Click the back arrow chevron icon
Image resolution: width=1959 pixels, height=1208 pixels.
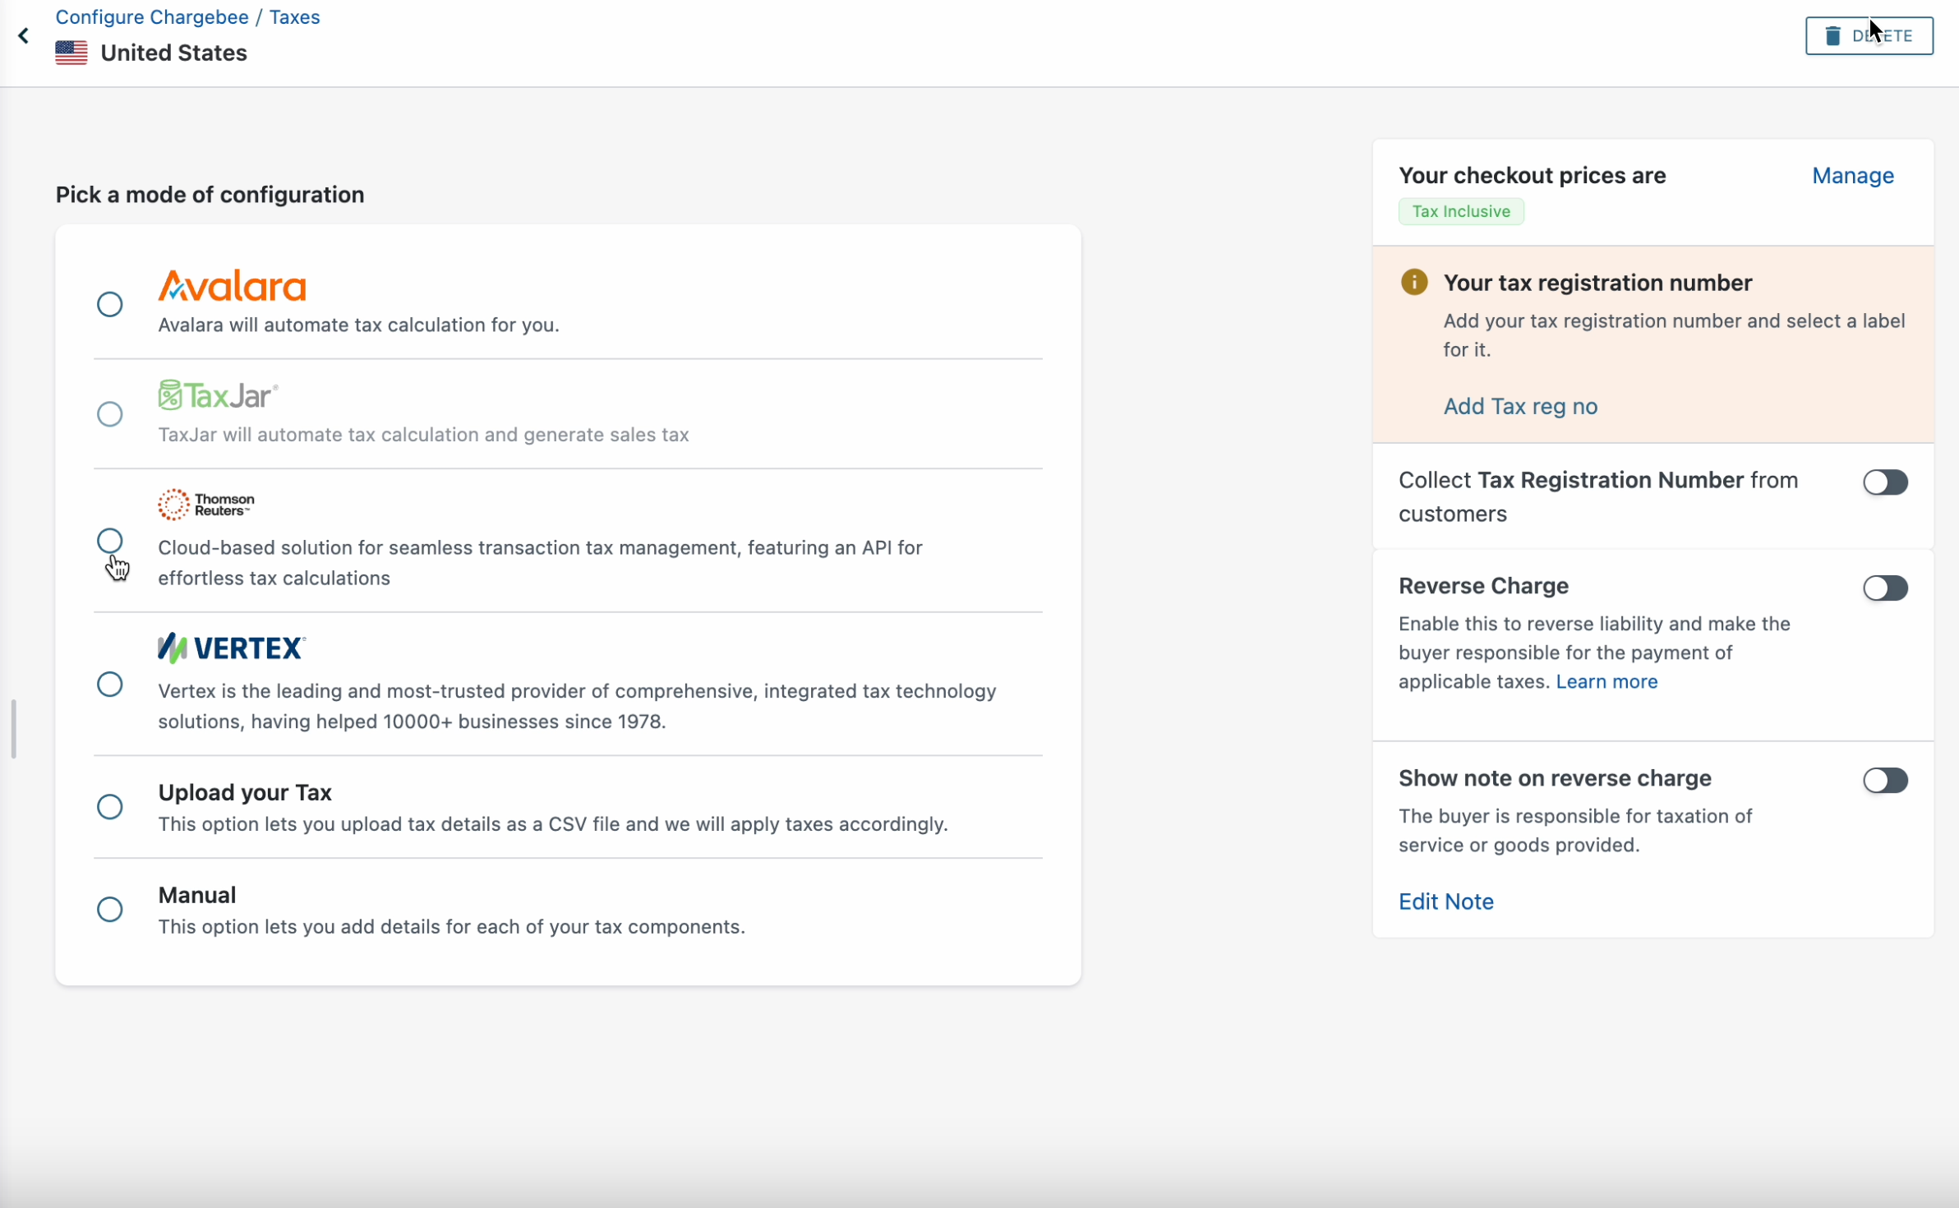tap(24, 36)
